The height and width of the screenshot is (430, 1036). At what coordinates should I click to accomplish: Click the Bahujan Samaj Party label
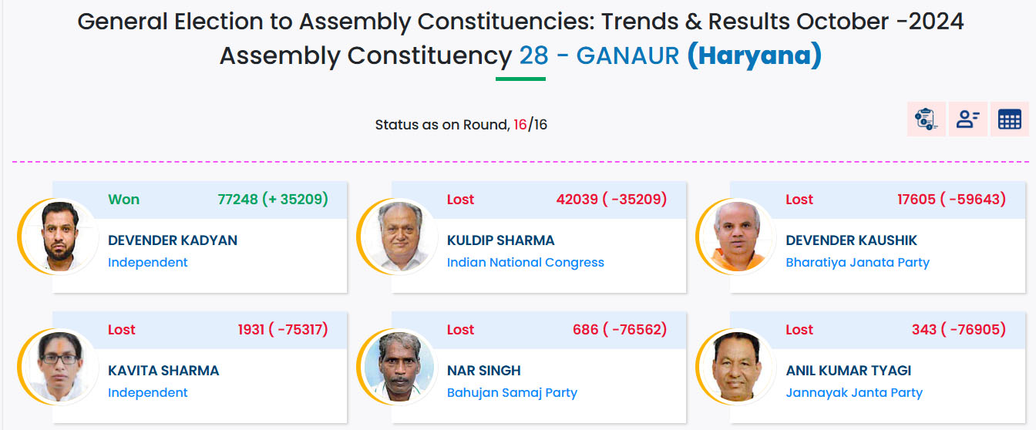513,393
